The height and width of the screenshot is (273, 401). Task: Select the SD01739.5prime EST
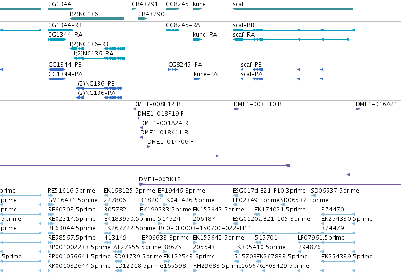tap(118, 261)
